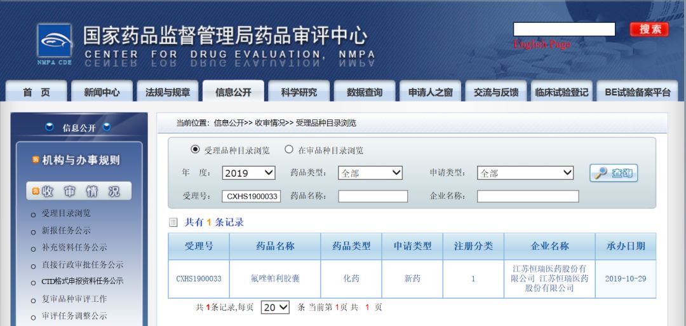Open the 交流与反馈 tab
Viewport: 686px width, 326px height.
pyautogui.click(x=496, y=92)
